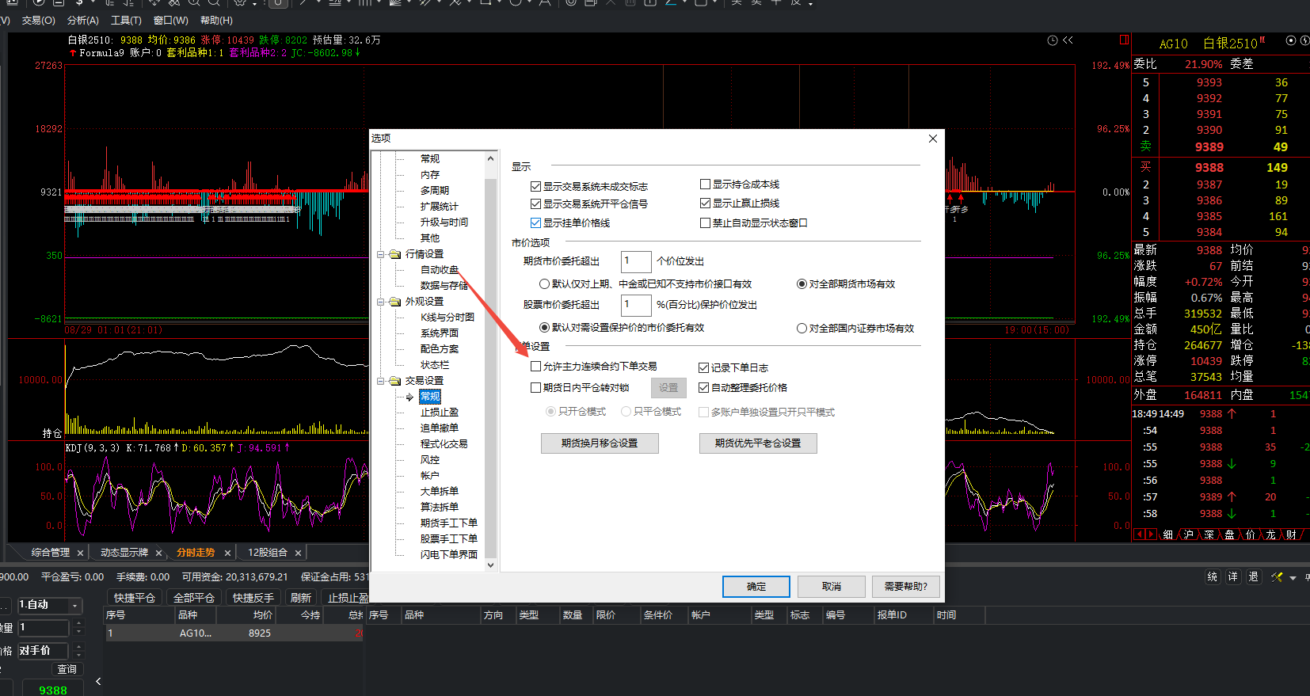Click the red right-arrow beside the 细 tab
The width and height of the screenshot is (1310, 696).
pyautogui.click(x=1151, y=534)
